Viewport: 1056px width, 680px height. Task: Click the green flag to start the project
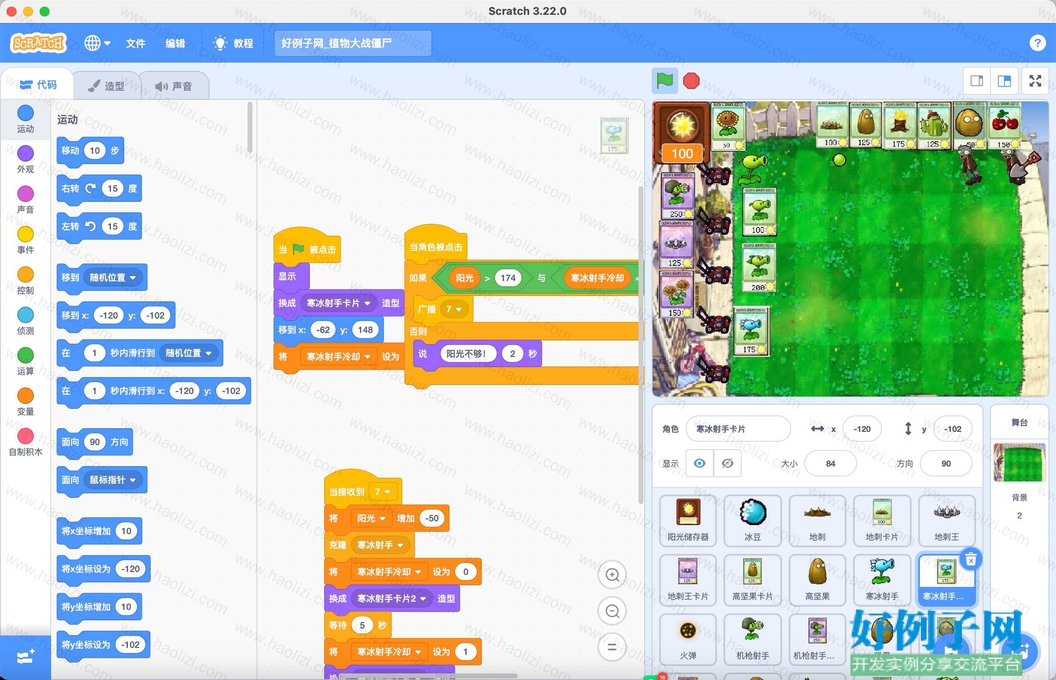tap(665, 81)
